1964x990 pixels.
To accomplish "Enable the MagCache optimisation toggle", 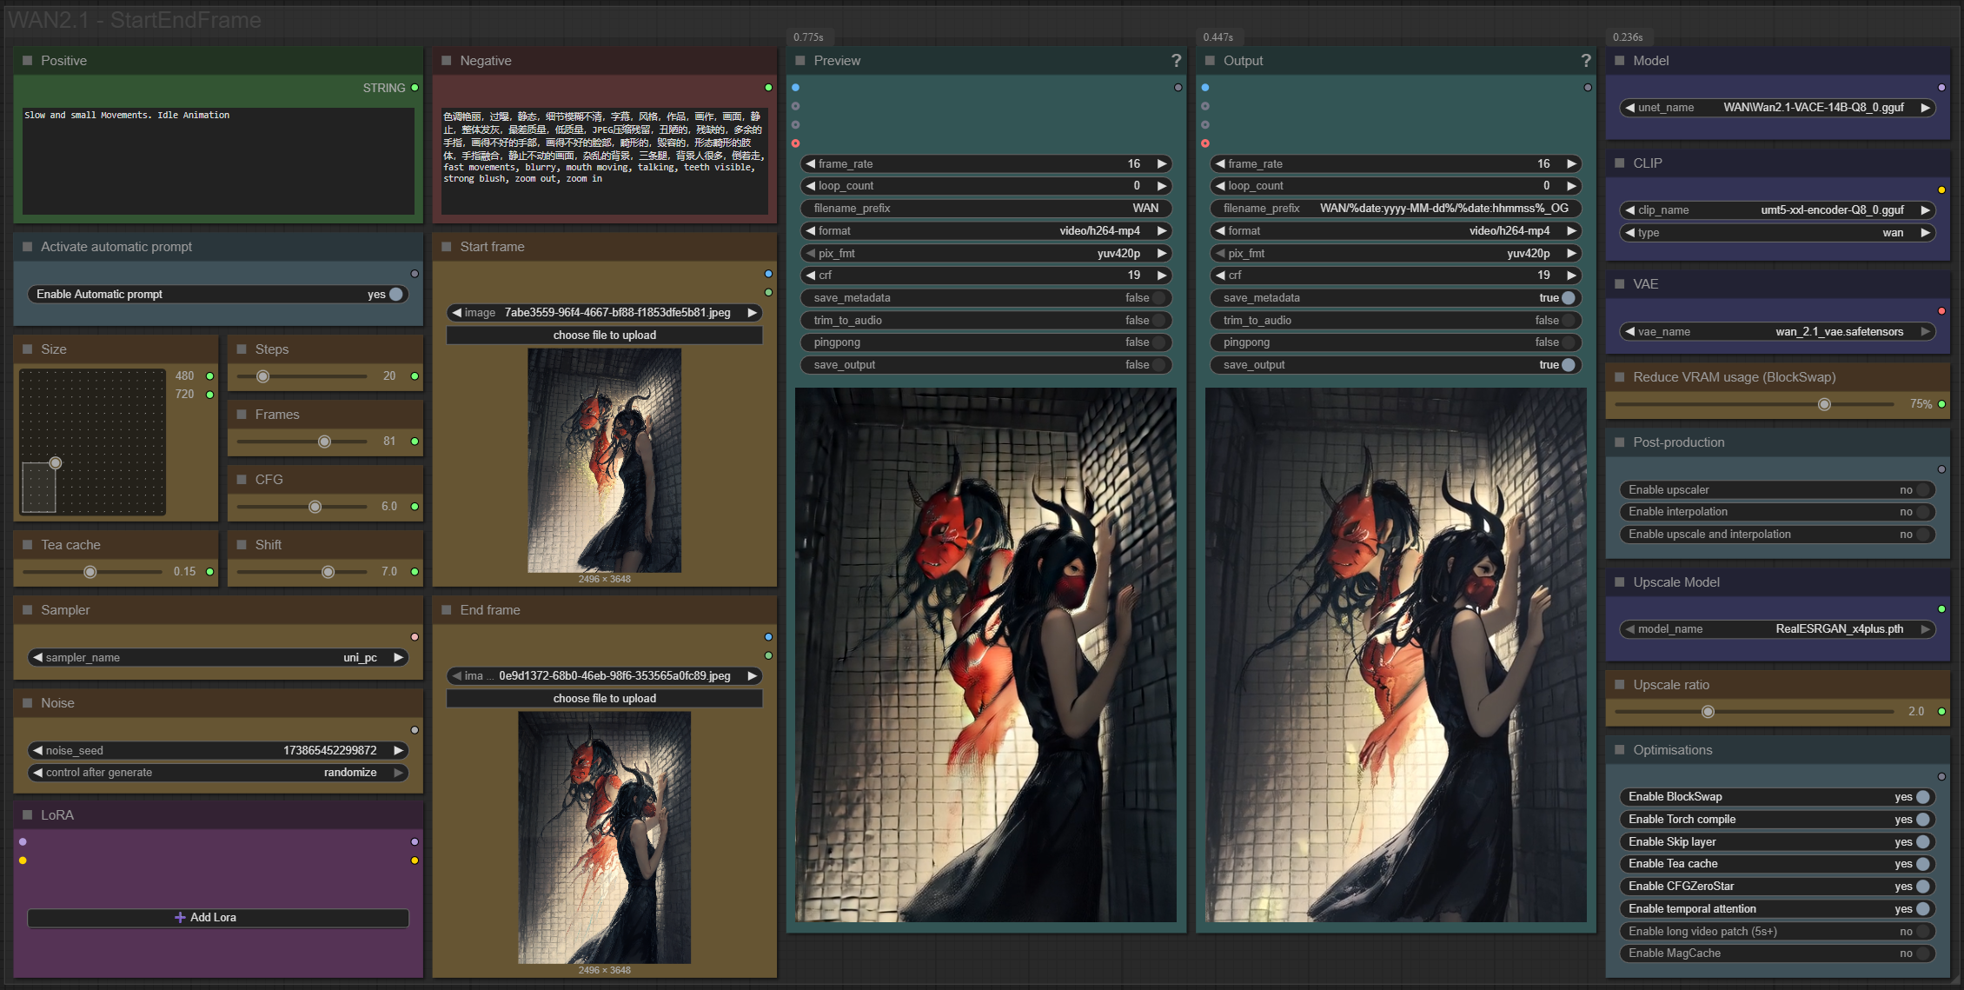I will [x=1923, y=953].
